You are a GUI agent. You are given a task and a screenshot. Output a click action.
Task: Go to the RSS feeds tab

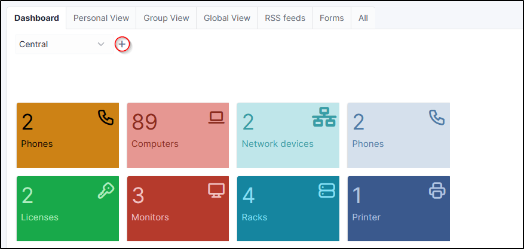tap(285, 18)
